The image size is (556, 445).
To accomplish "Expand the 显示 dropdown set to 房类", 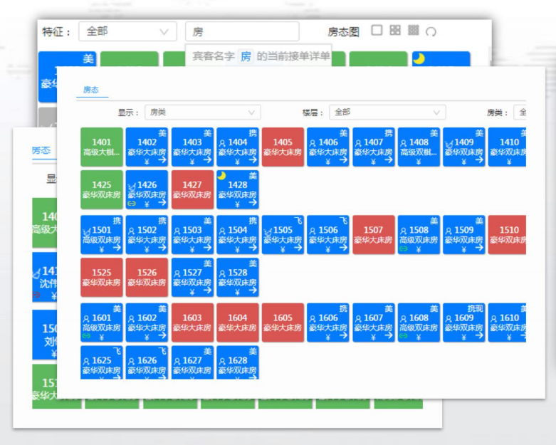I will 202,112.
